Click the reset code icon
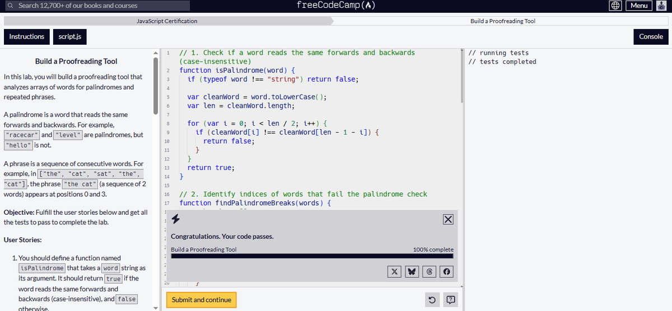 (432, 300)
